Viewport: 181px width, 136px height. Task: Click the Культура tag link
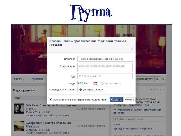(x=119, y=129)
